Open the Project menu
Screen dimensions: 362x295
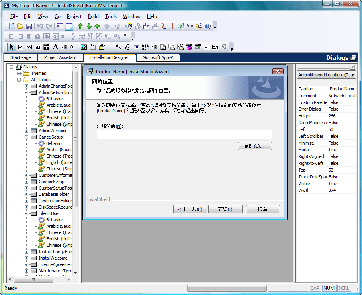click(74, 16)
